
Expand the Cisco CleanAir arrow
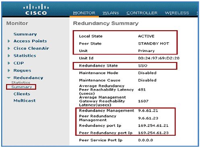(x=9, y=48)
